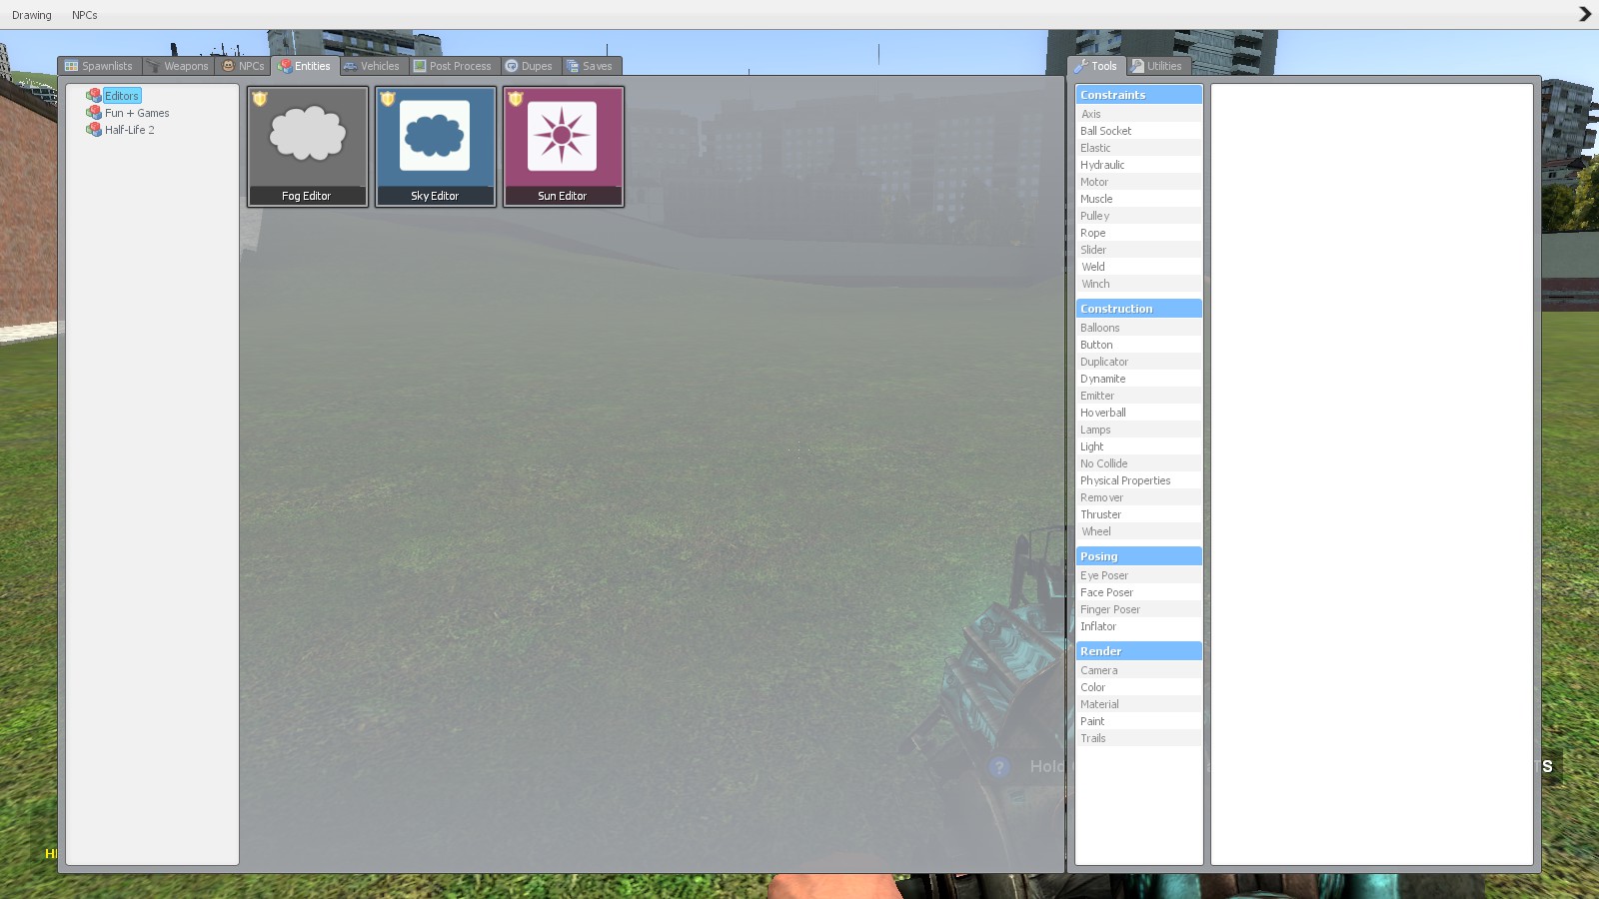
Task: Pick the Rope tool
Action: [1138, 233]
